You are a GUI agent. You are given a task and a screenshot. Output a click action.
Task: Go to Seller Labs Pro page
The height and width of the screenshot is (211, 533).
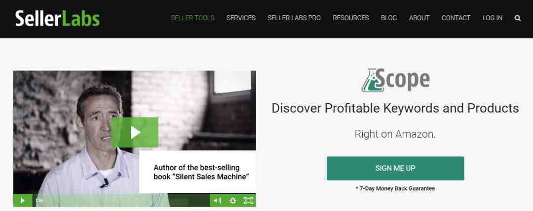[x=294, y=18]
